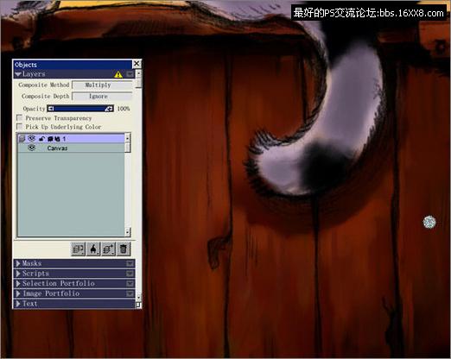This screenshot has width=451, height=359.
Task: Toggle Canvas visibility eye icon
Action: tap(32, 148)
